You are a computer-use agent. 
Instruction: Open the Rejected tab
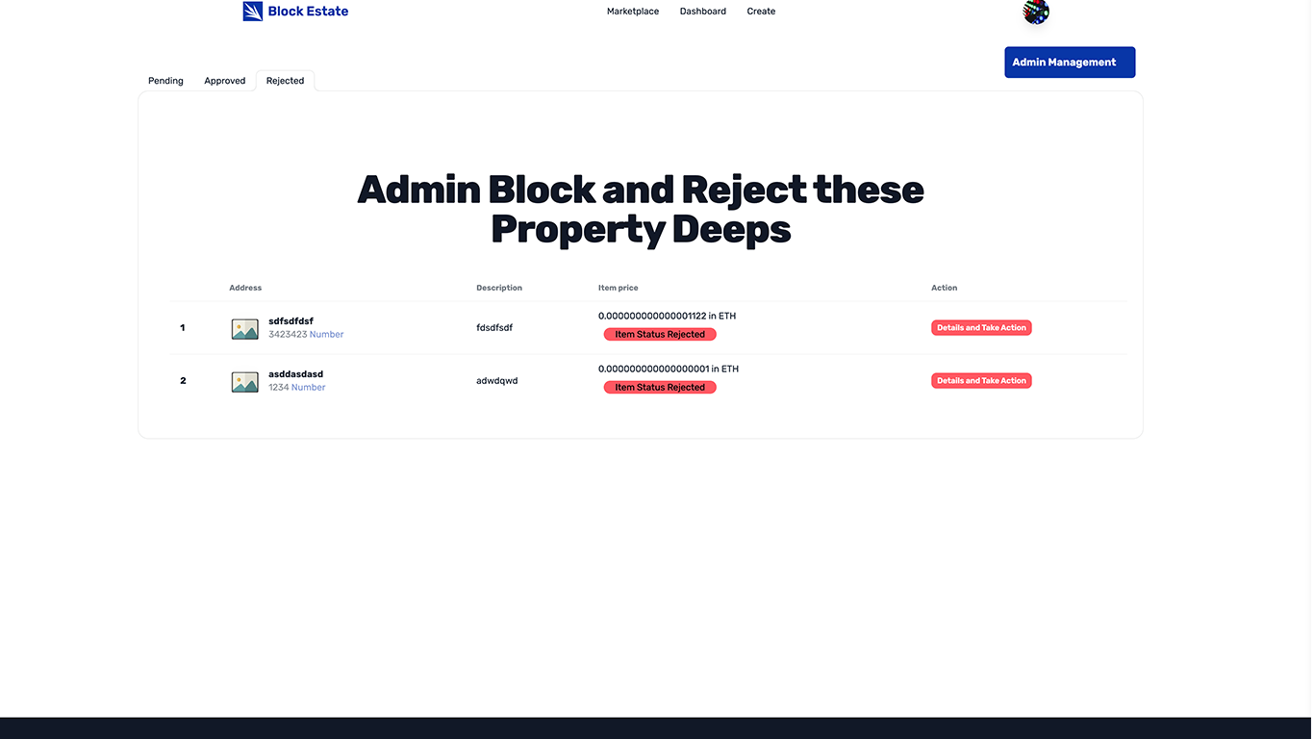(284, 81)
